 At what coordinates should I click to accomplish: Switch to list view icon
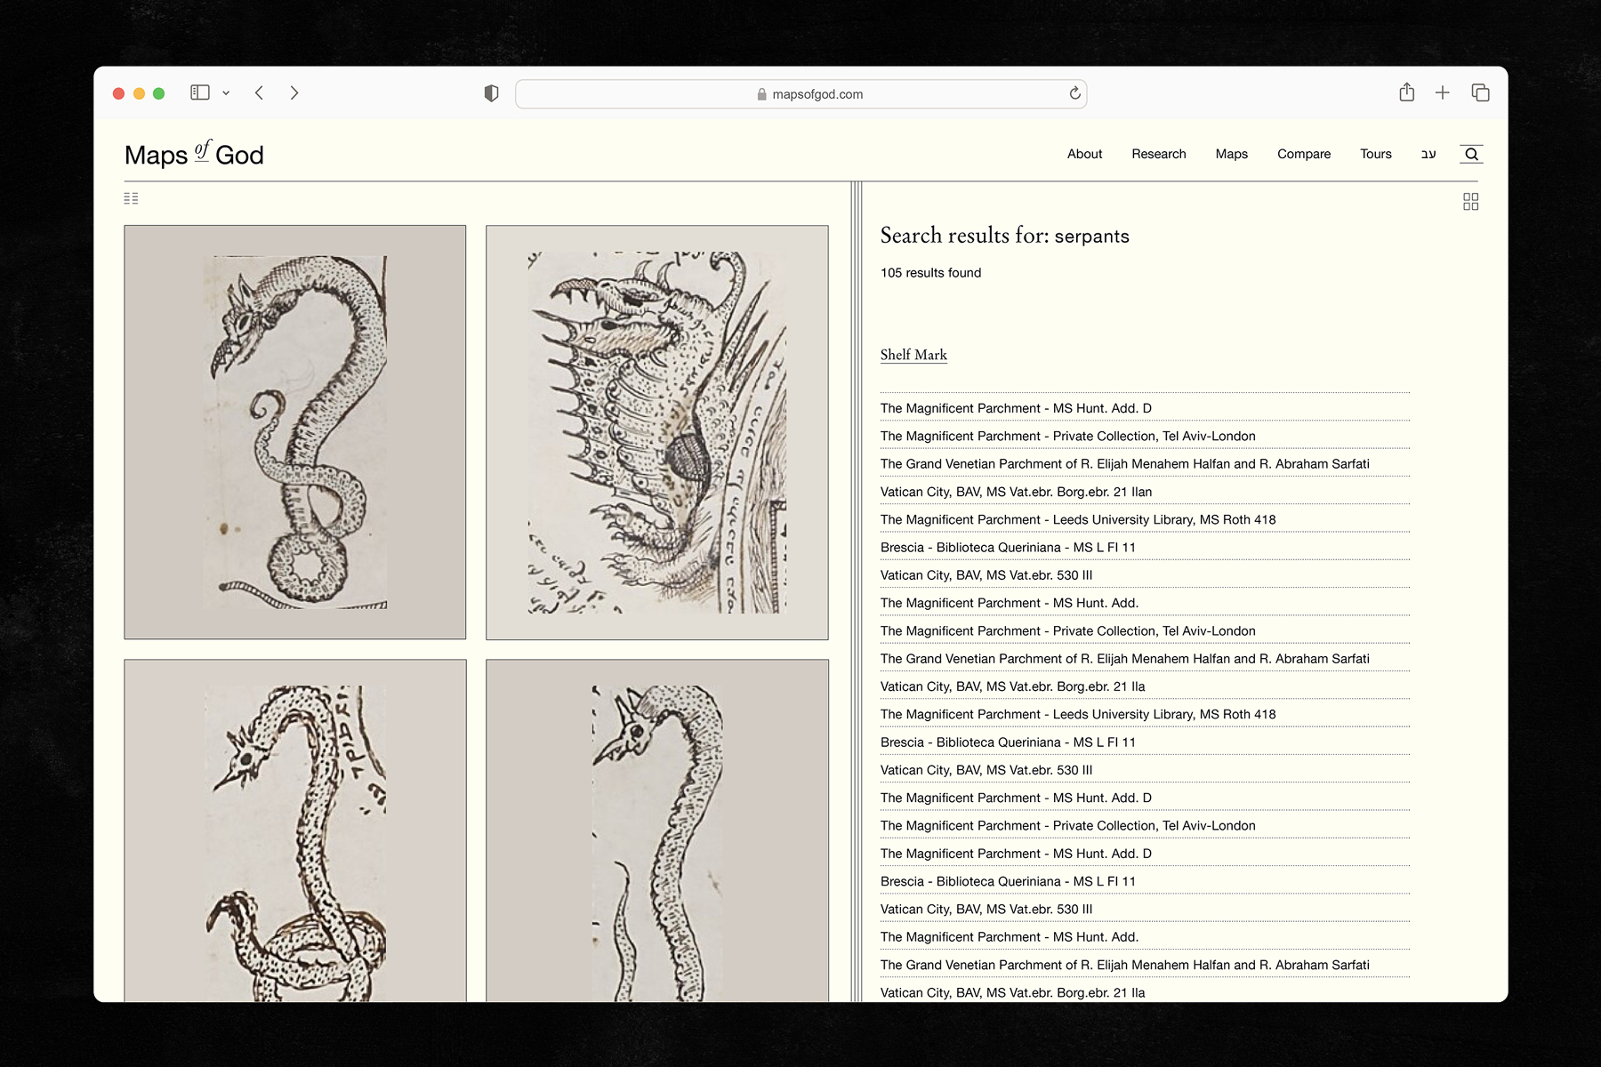pyautogui.click(x=131, y=198)
